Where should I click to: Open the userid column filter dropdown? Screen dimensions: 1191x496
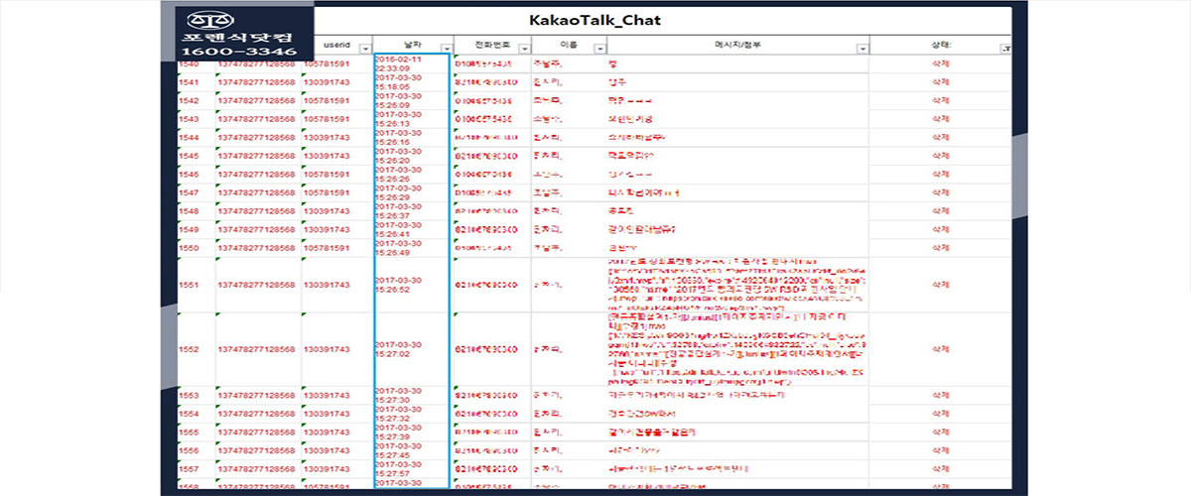tap(364, 48)
